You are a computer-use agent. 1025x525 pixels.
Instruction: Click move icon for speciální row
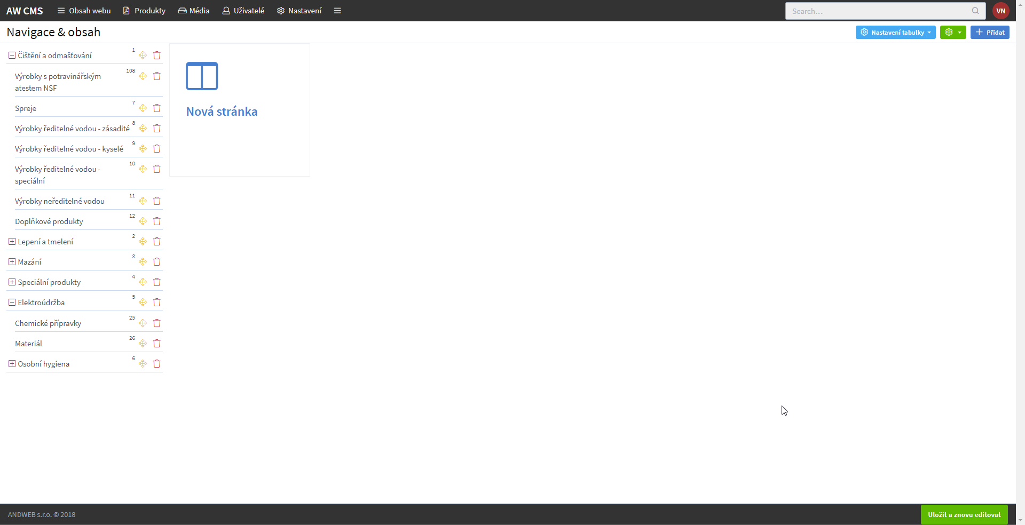click(x=143, y=169)
